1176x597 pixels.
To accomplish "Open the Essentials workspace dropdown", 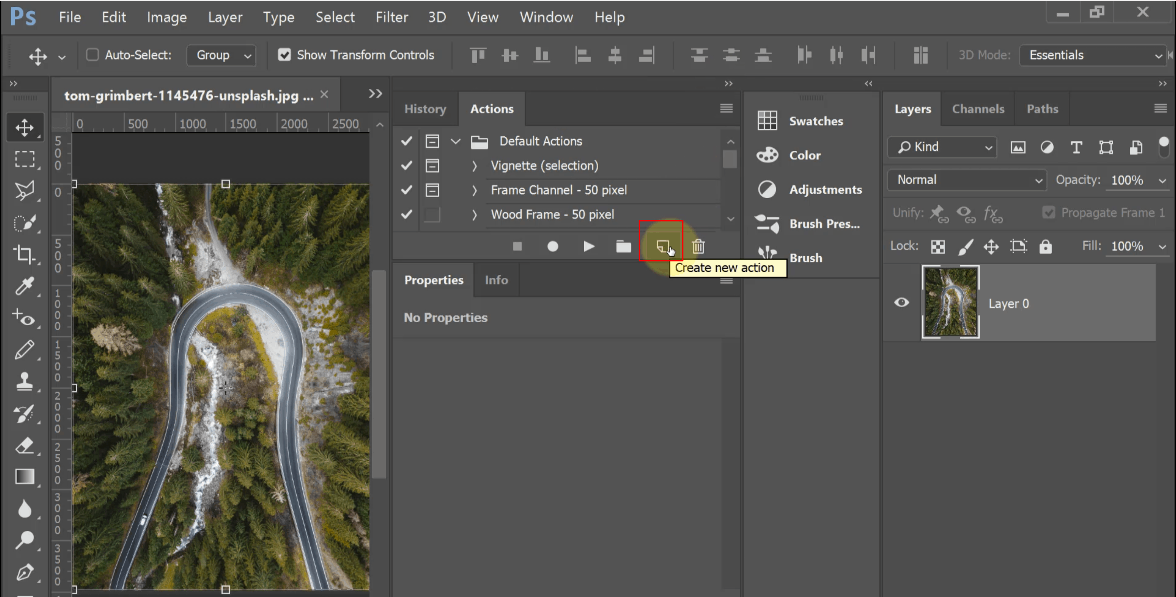I will point(1093,55).
